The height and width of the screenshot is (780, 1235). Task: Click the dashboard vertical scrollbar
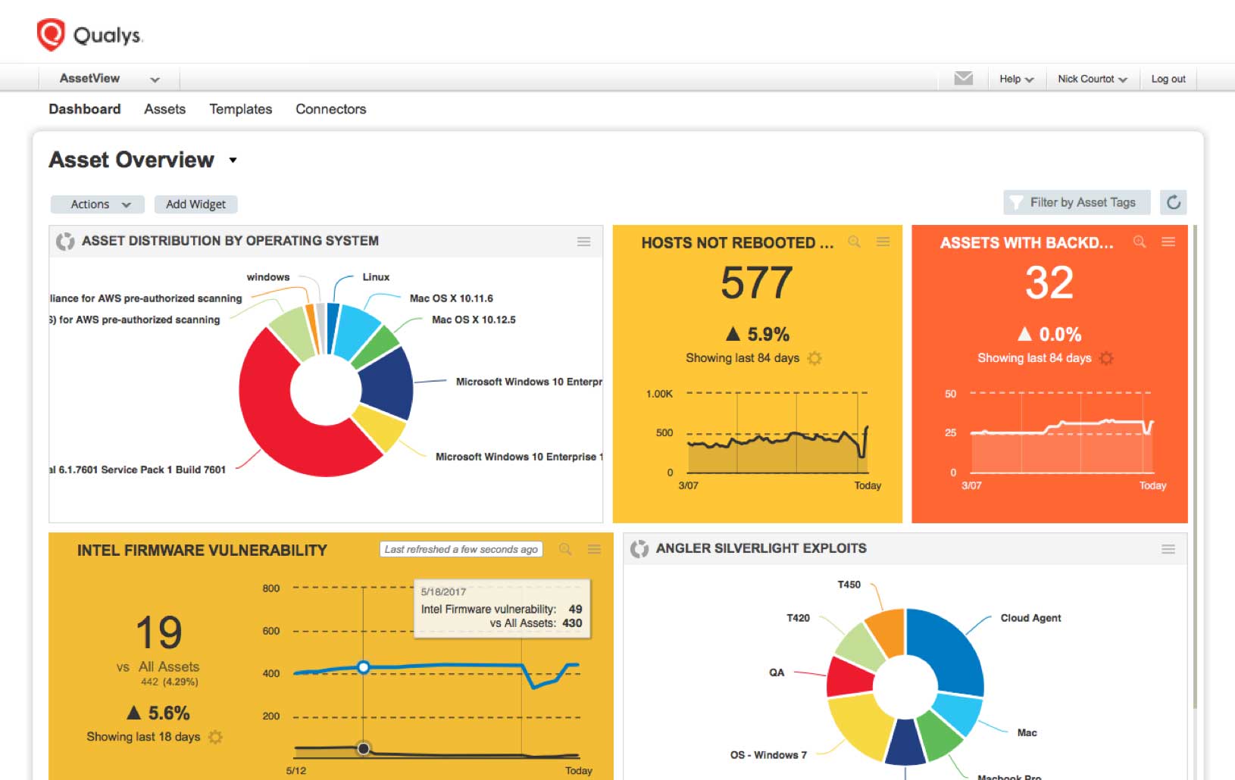click(x=1195, y=466)
